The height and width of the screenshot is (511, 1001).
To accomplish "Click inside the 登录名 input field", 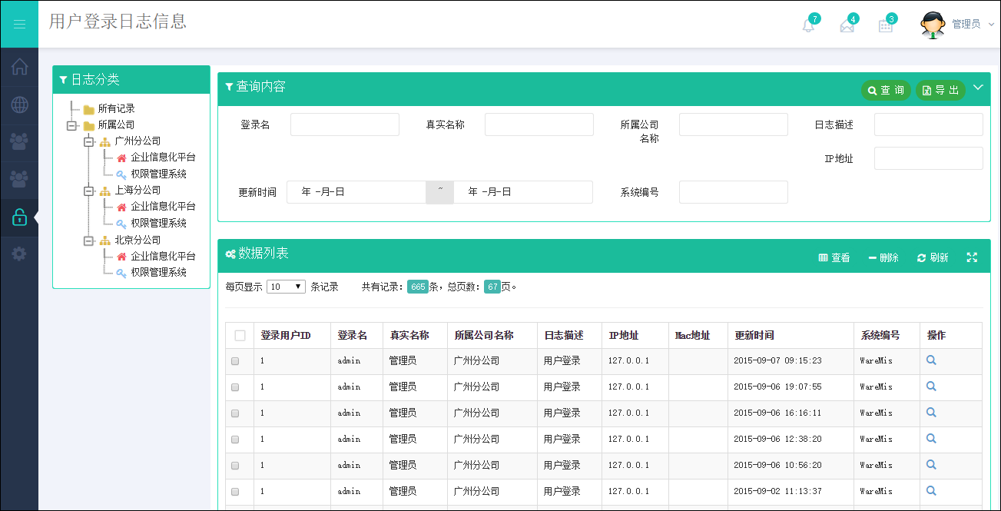I will (343, 124).
